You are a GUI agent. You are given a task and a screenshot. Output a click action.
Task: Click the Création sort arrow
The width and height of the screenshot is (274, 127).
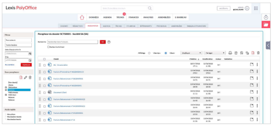tap(198, 59)
